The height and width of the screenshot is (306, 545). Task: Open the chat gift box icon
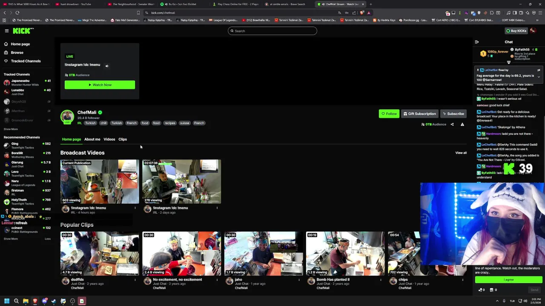point(492,290)
